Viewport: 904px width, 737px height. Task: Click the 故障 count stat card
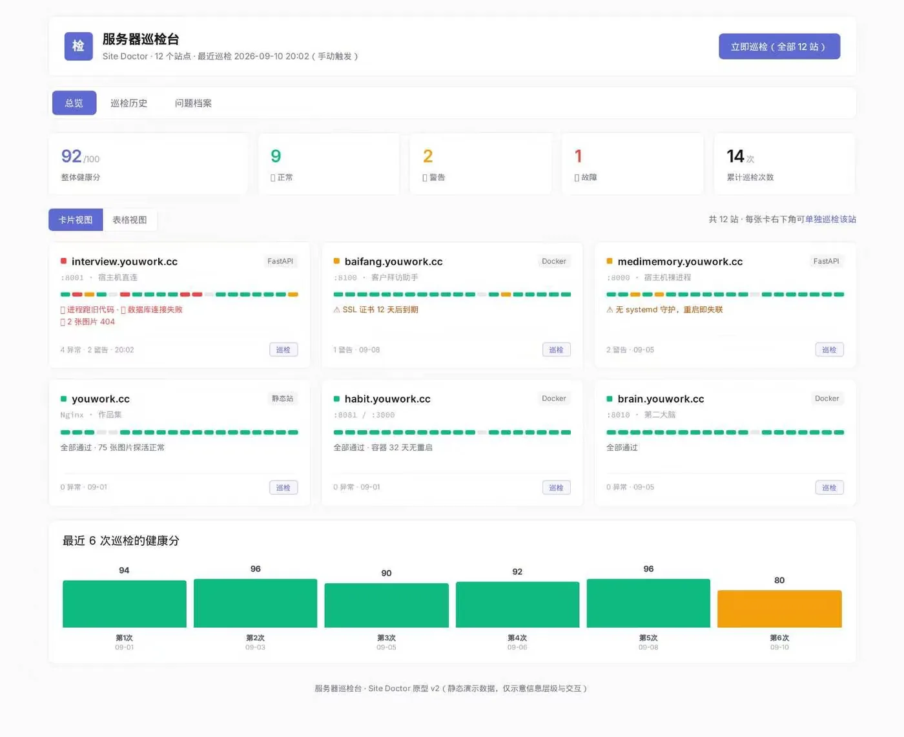[x=632, y=164]
